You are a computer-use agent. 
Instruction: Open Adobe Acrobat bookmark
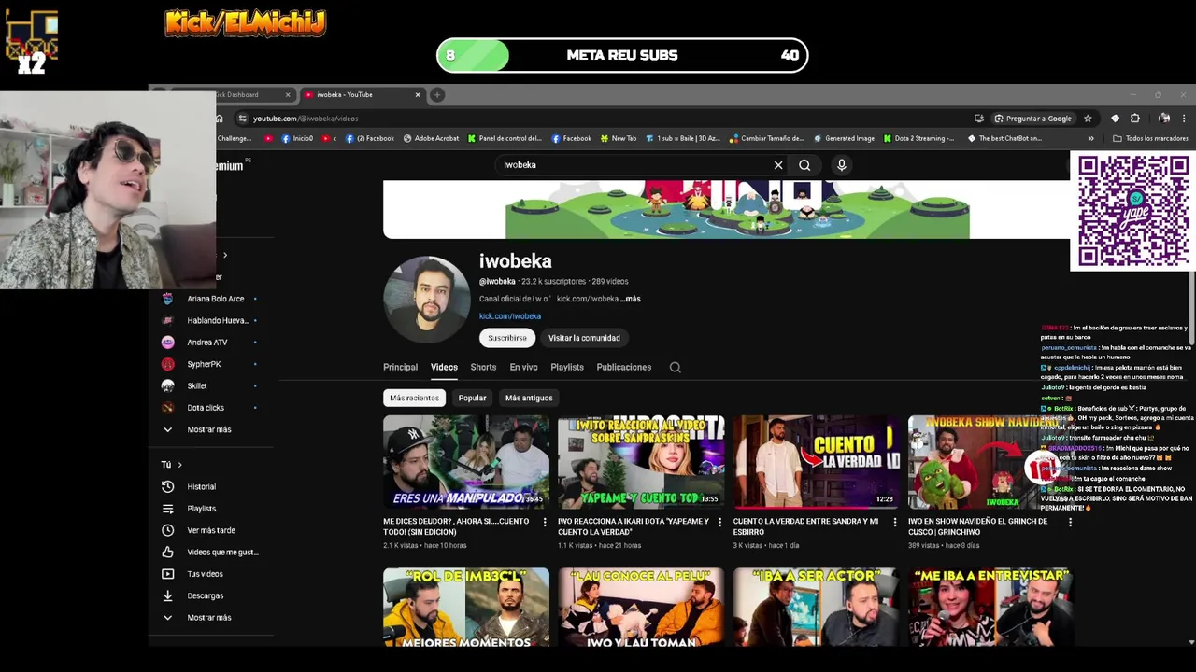click(432, 138)
